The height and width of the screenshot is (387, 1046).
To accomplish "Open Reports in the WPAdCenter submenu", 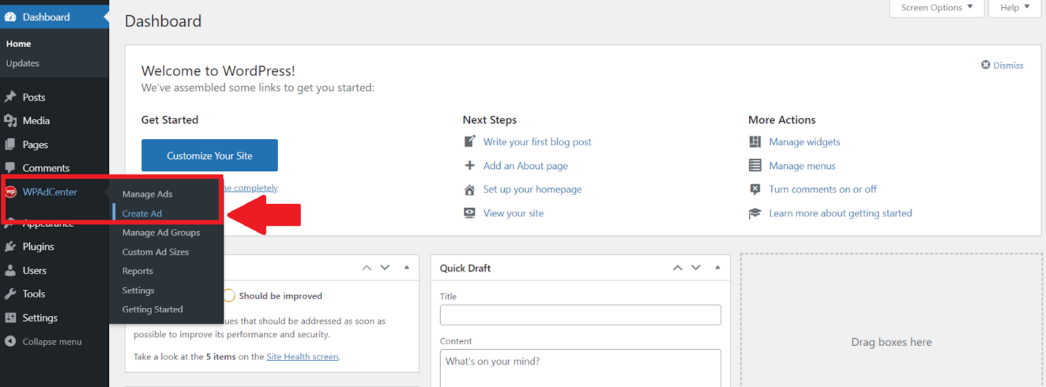I will (x=137, y=271).
